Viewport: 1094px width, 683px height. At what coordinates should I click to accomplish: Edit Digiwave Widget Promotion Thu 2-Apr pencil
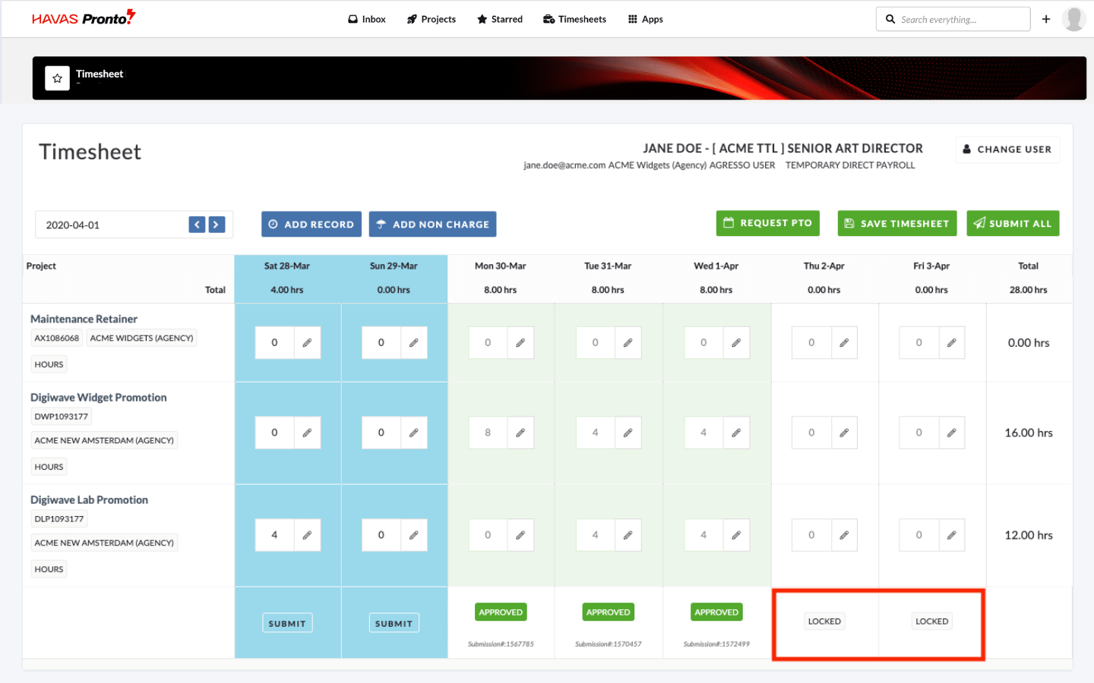pos(844,433)
